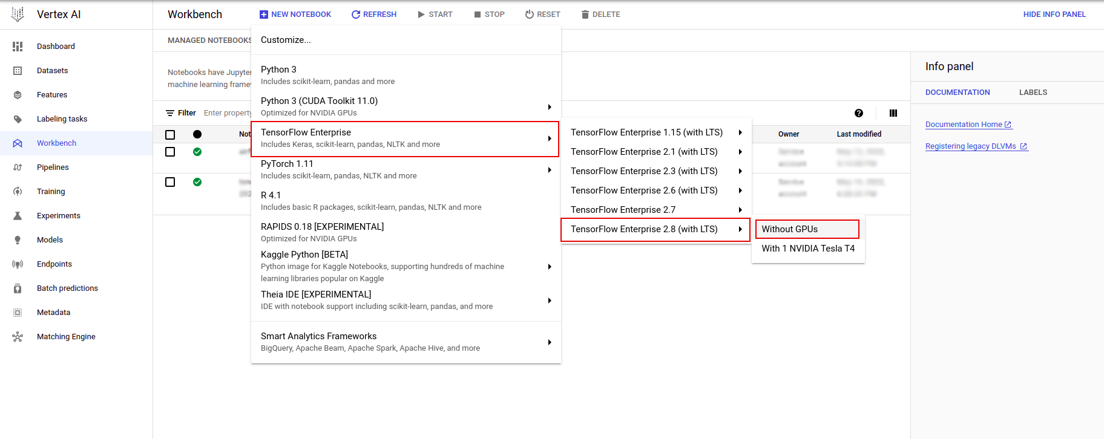Select the Without GPUs option
Screen dimensions: 1104x439
[x=807, y=229]
